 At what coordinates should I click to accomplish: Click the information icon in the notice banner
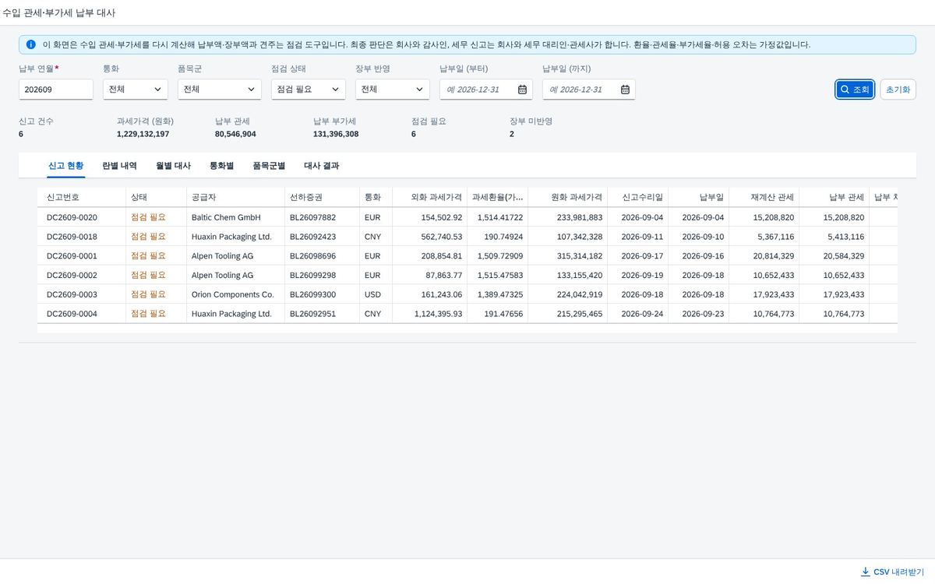tap(31, 44)
